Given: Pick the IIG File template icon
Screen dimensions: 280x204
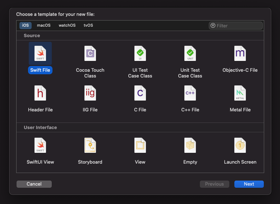Looking at the screenshot, I should pyautogui.click(x=90, y=93).
